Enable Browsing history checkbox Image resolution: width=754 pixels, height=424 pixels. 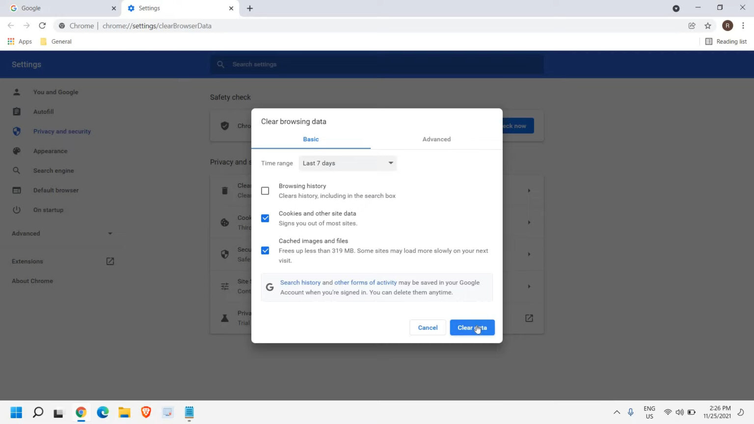pos(265,191)
